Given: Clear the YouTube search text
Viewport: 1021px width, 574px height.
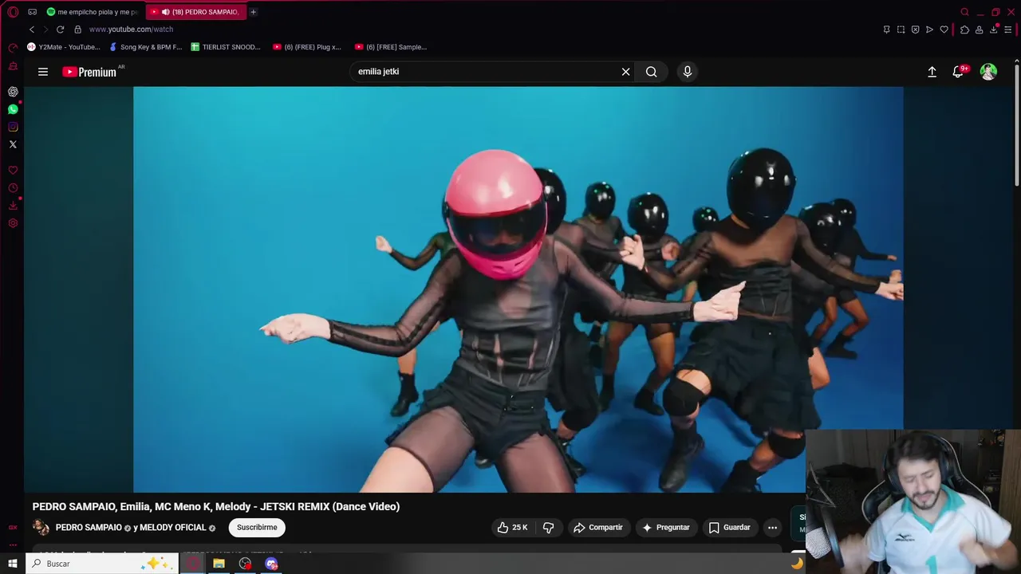Looking at the screenshot, I should point(626,72).
